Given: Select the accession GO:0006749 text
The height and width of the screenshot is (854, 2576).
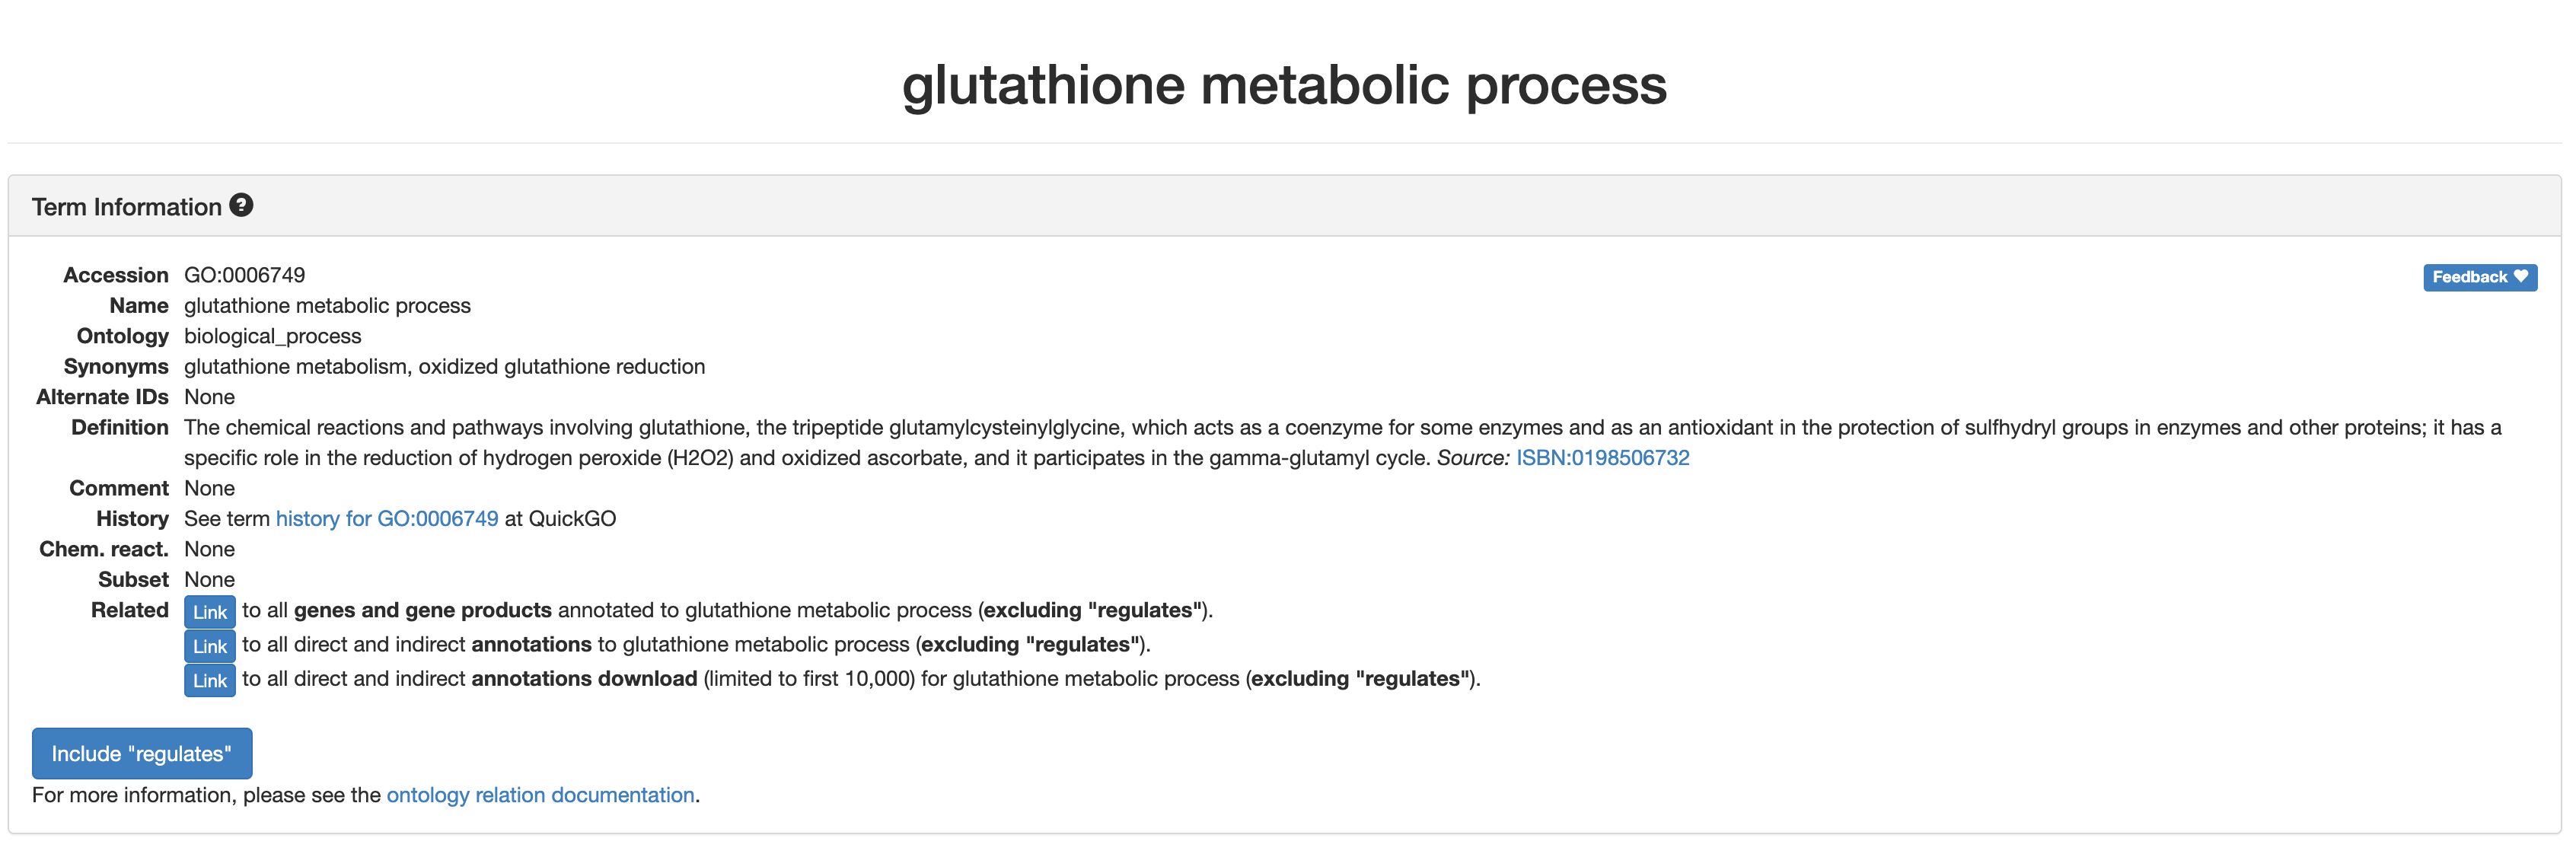Looking at the screenshot, I should [244, 274].
